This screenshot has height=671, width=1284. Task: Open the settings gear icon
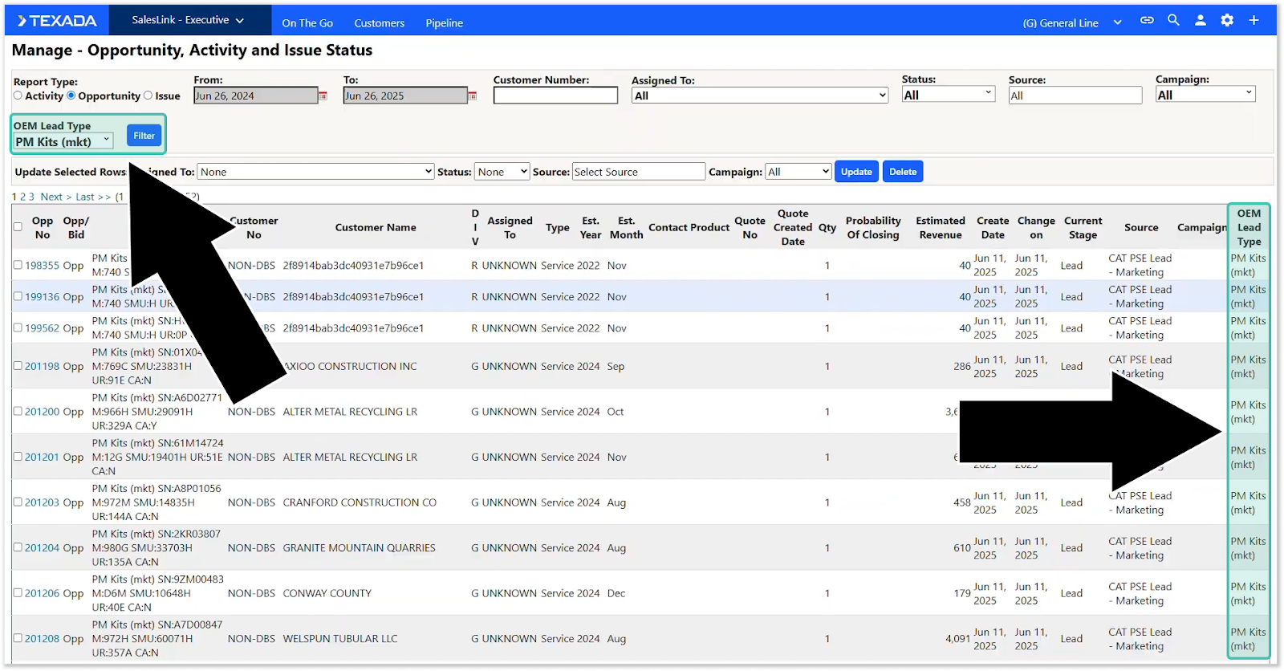(x=1227, y=20)
